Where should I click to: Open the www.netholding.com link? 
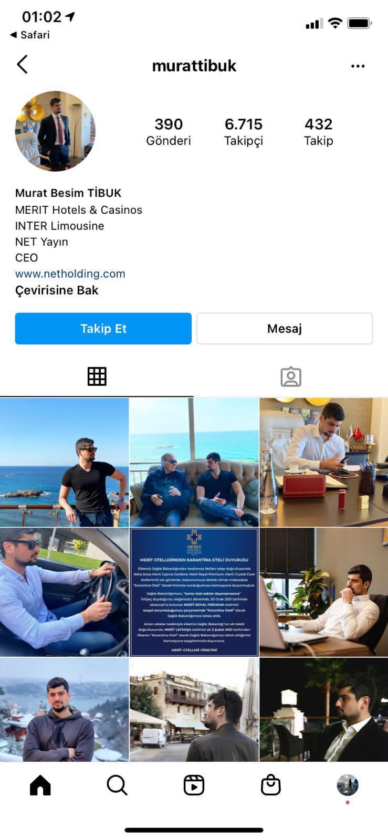(70, 274)
